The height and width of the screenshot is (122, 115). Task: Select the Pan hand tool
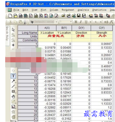[13, 97]
